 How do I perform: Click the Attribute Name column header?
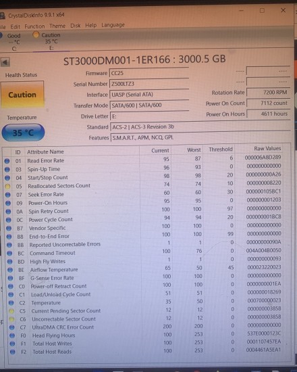(45, 152)
